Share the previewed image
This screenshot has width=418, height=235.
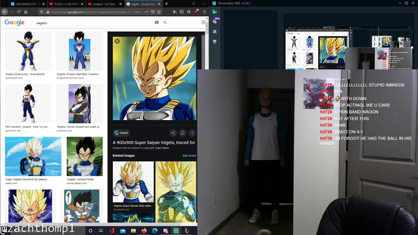pos(173,133)
